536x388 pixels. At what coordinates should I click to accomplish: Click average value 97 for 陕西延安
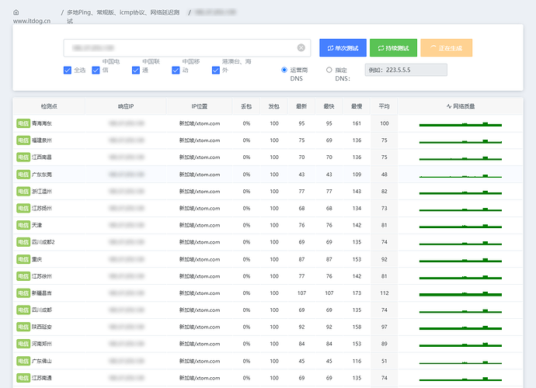point(385,327)
